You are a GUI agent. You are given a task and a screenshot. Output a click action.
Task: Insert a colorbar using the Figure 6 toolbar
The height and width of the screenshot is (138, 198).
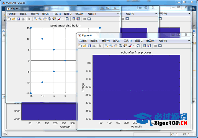145,46
